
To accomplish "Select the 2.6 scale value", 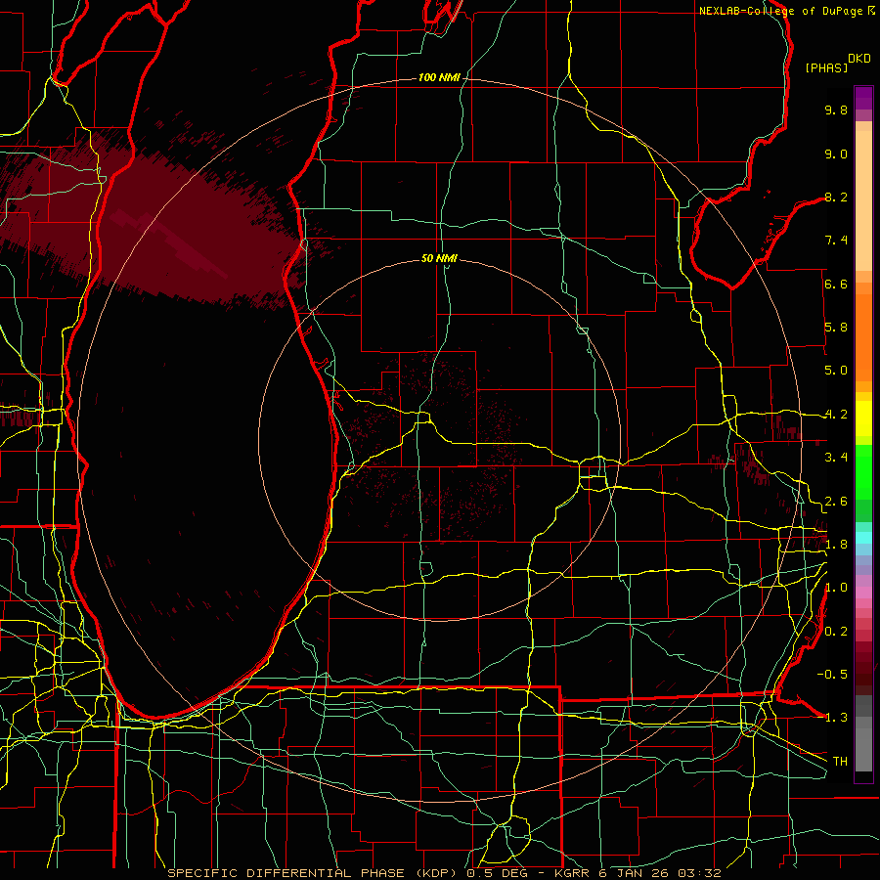I will click(x=836, y=502).
